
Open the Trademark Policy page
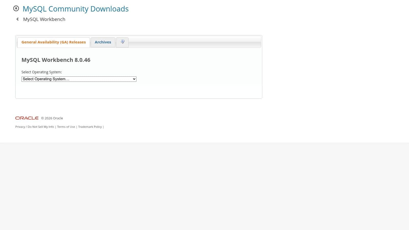[90, 126]
